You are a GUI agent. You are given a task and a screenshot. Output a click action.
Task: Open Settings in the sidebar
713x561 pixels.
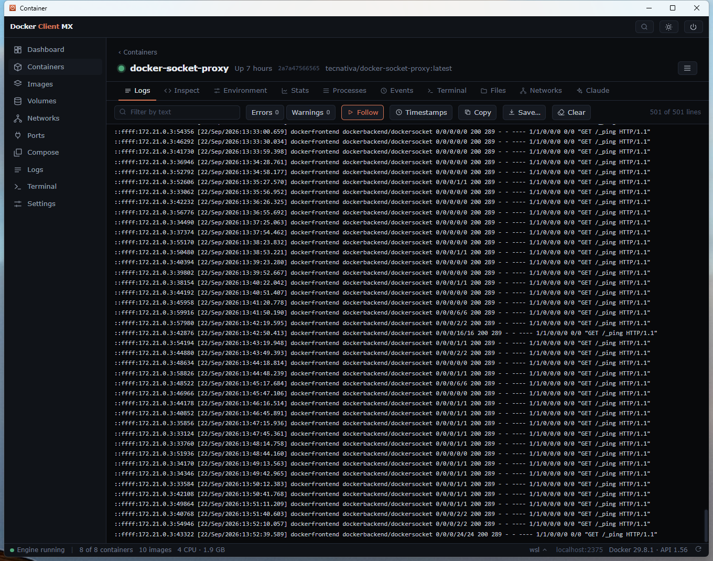55,203
